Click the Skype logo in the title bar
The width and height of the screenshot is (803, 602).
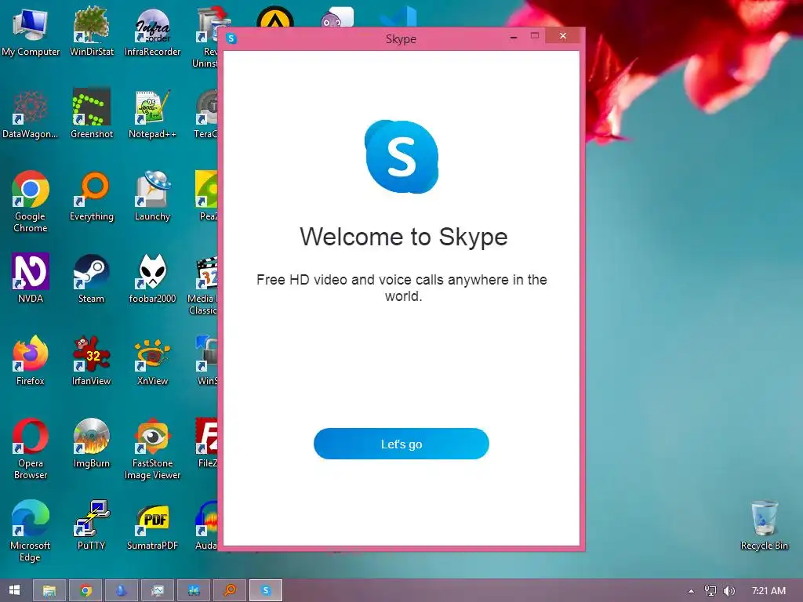click(231, 38)
